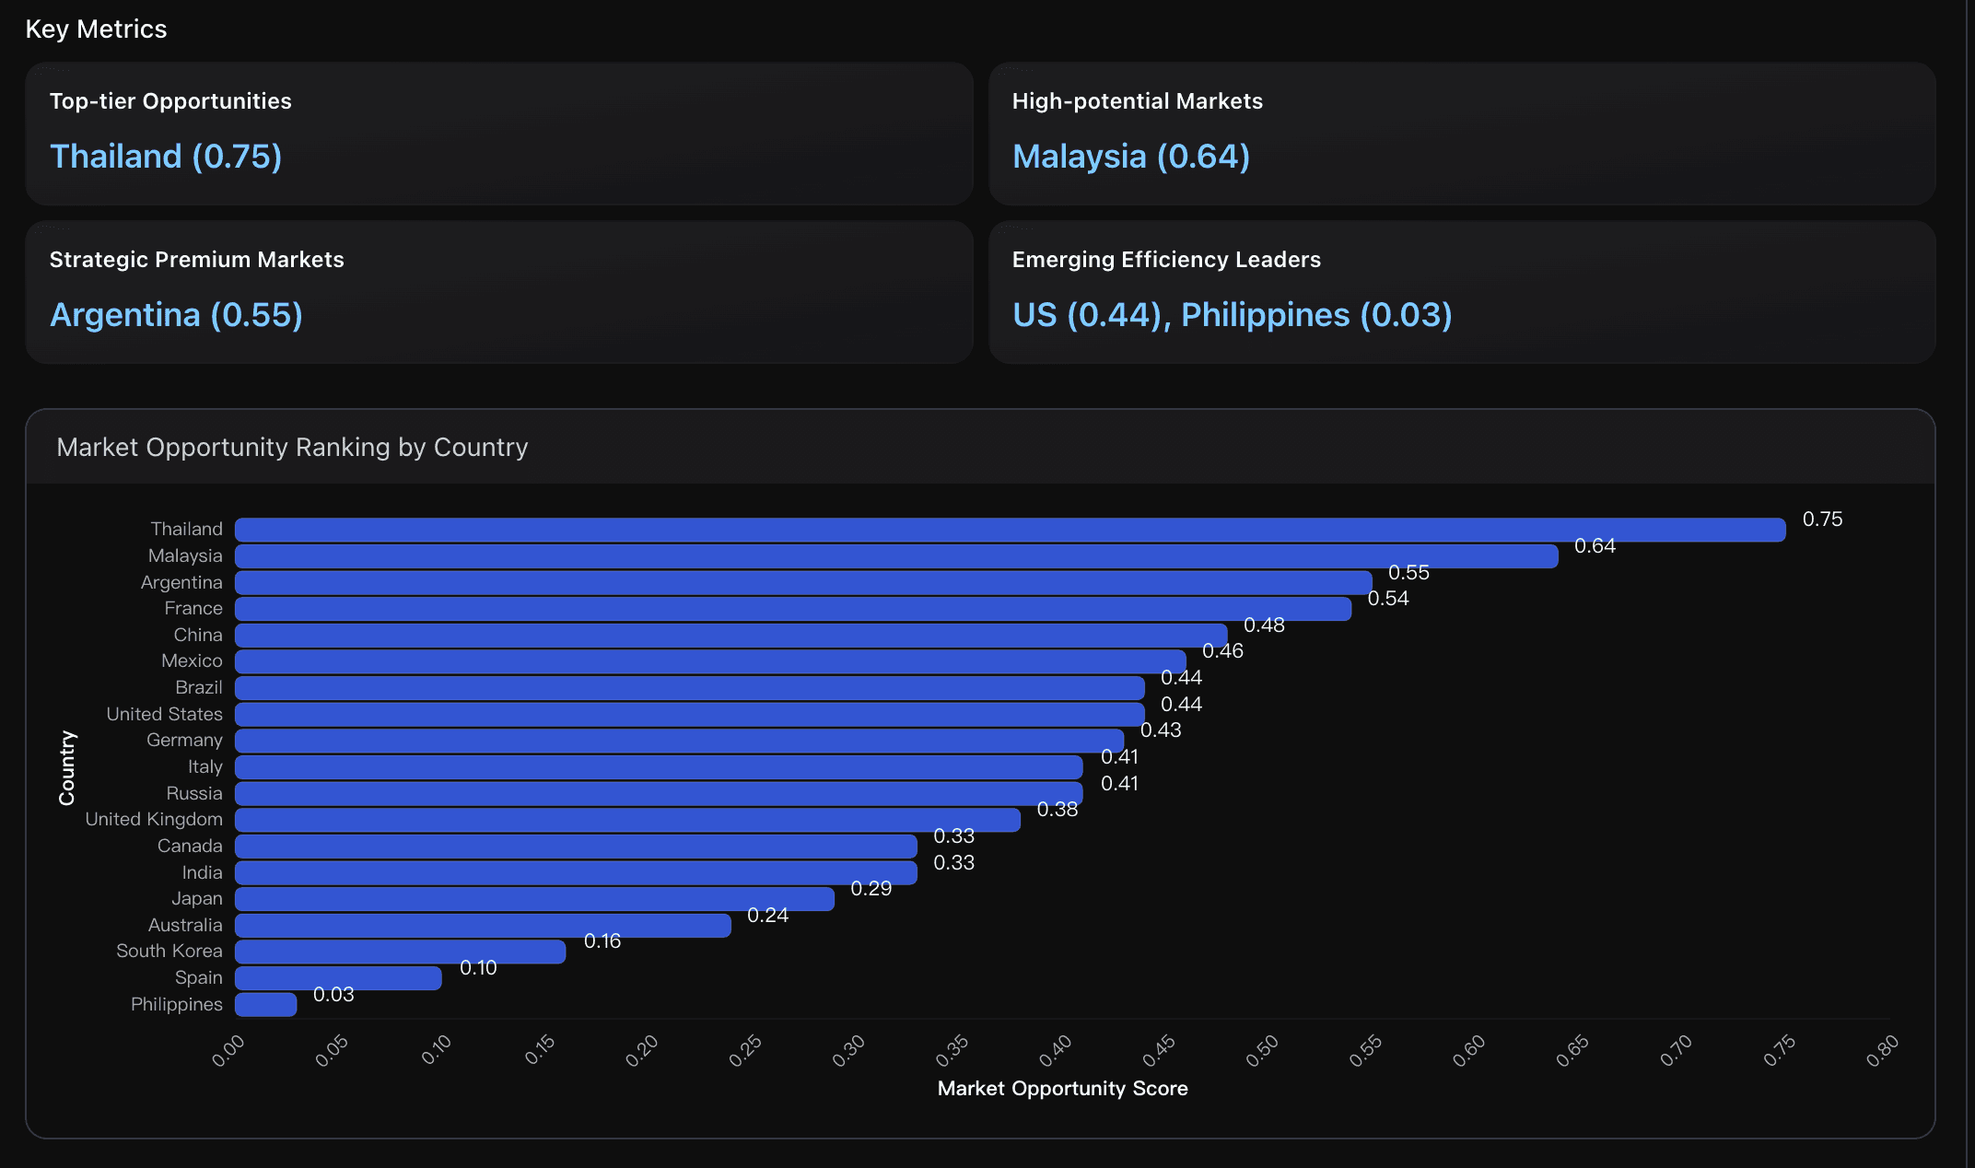Click the Malaysia (0.64) highlighted value
The height and width of the screenshot is (1168, 1975).
pos(1131,157)
